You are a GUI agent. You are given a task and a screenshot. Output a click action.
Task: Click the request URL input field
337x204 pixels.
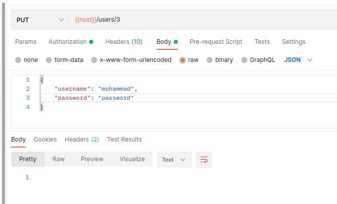tap(201, 20)
